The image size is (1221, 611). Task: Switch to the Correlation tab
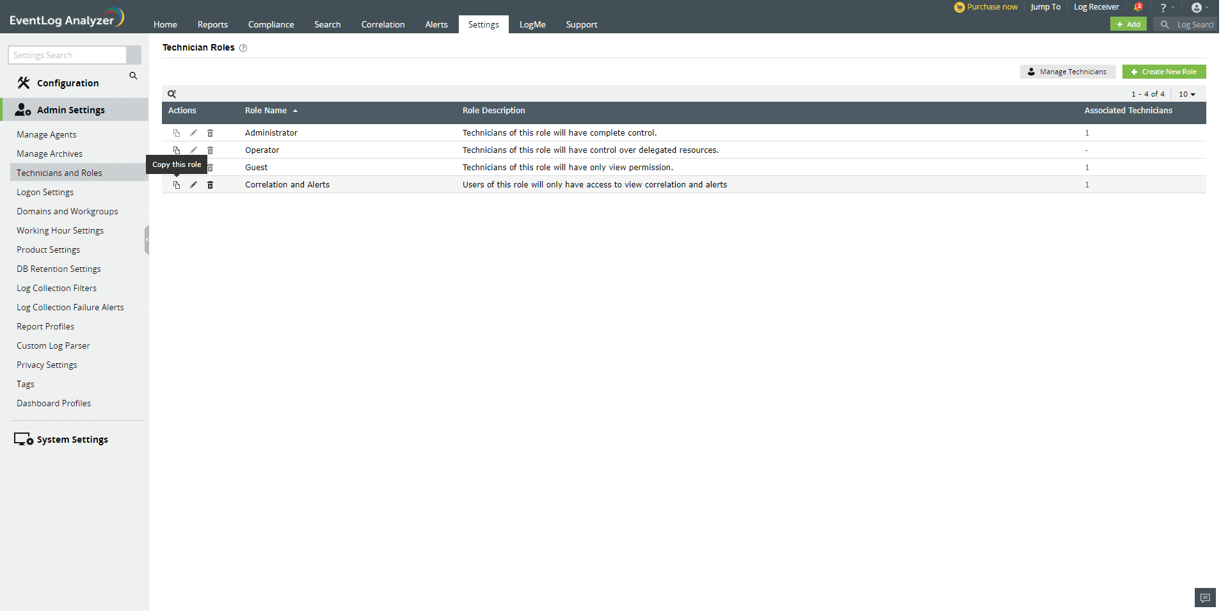[x=383, y=24]
